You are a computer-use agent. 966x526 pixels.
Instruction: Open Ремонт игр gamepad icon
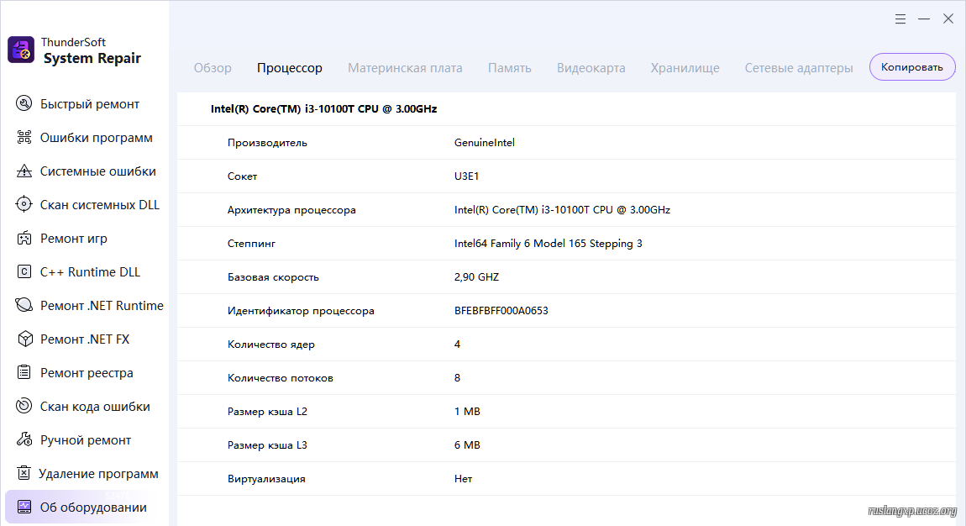click(x=24, y=239)
